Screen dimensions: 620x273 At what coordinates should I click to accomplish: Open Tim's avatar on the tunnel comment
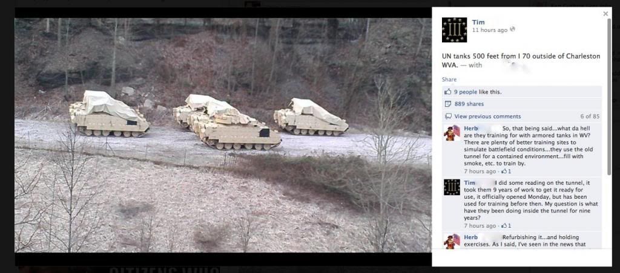point(452,187)
